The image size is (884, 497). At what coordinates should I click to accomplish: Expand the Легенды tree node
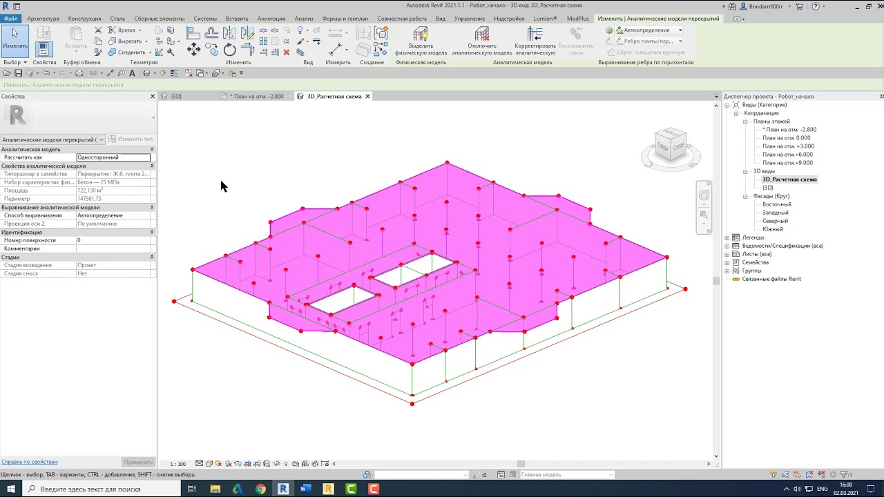click(x=727, y=237)
